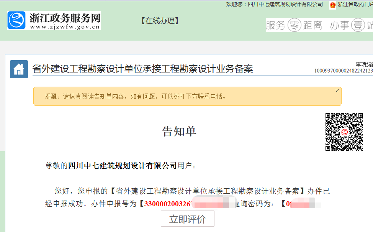Click the 立即评价 button

tap(188, 219)
